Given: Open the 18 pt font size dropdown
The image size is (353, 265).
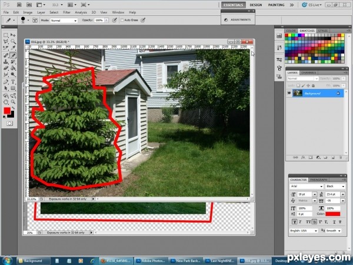Looking at the screenshot, I should click(315, 194).
